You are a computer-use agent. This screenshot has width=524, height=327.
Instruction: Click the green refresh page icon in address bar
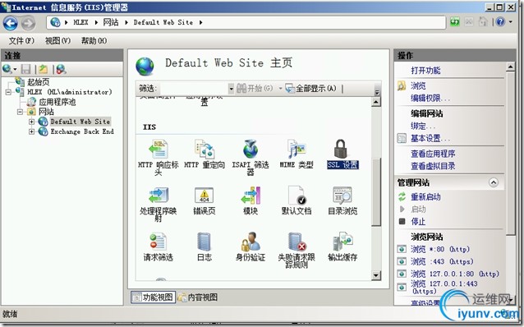point(455,22)
